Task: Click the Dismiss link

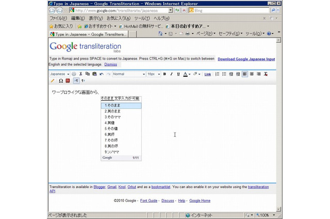Action: click(111, 64)
